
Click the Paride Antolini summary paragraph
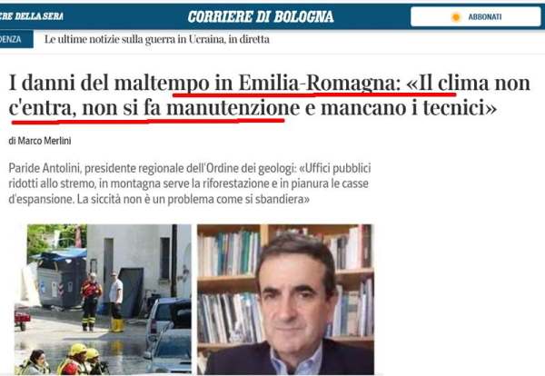pyautogui.click(x=190, y=183)
